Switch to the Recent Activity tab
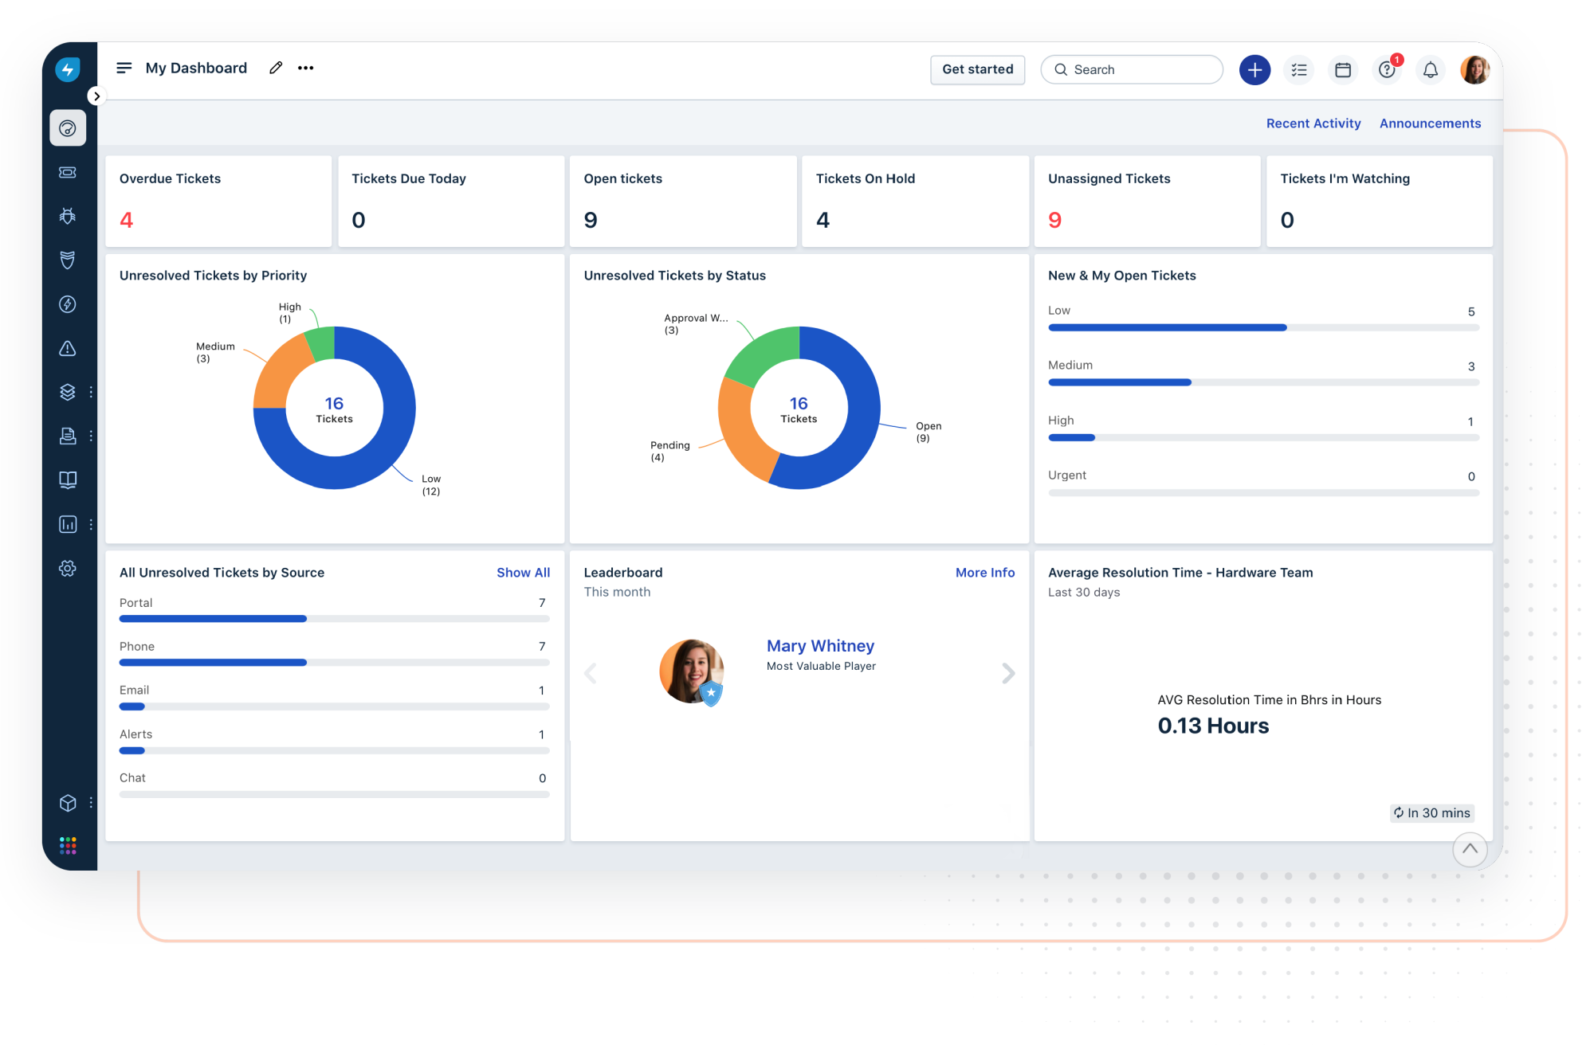 tap(1313, 123)
